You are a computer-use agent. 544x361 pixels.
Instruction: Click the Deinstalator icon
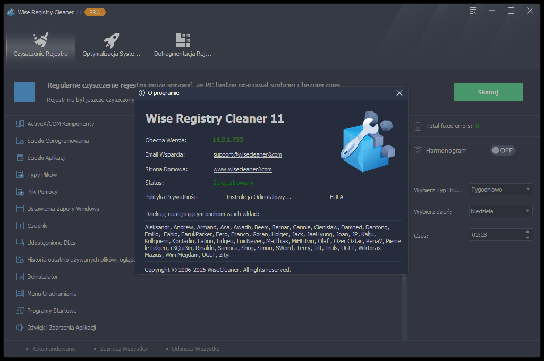coord(20,277)
